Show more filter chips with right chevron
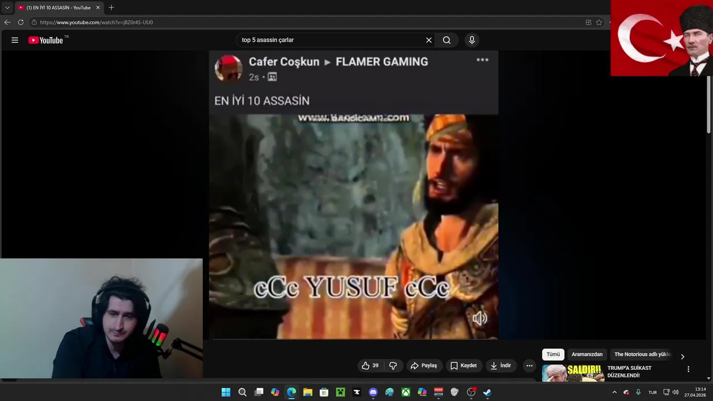This screenshot has height=401, width=713. [x=682, y=357]
